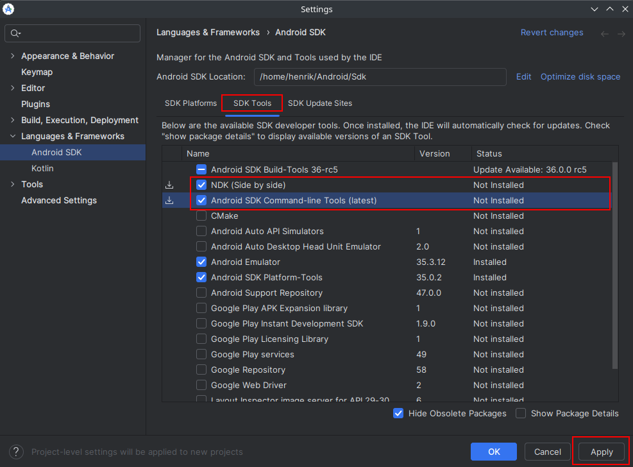The width and height of the screenshot is (633, 467).
Task: Click download icon beside Command-line Tools row
Action: click(x=169, y=200)
